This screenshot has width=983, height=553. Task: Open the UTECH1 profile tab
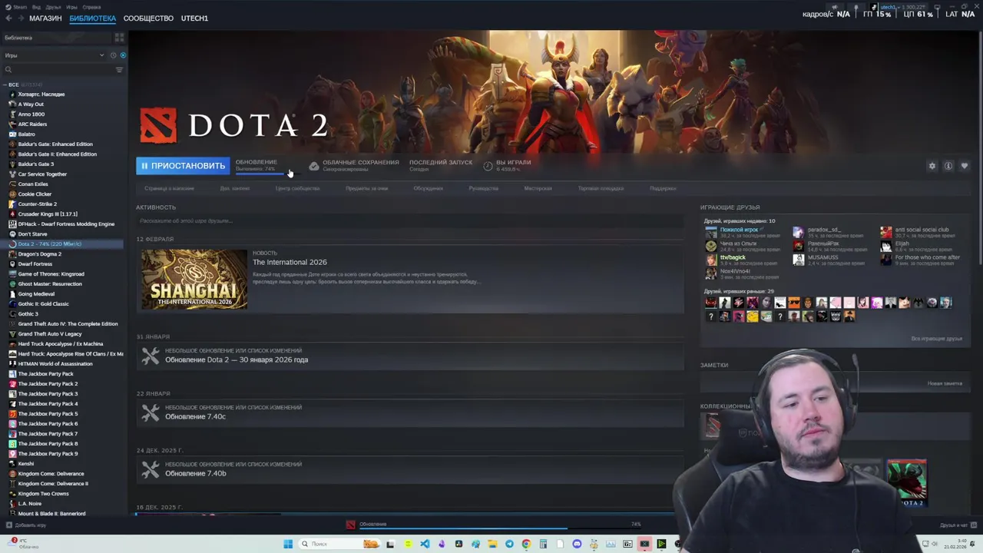(x=194, y=18)
